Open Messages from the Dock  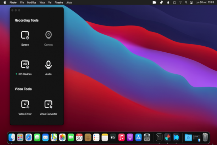(x=37, y=137)
